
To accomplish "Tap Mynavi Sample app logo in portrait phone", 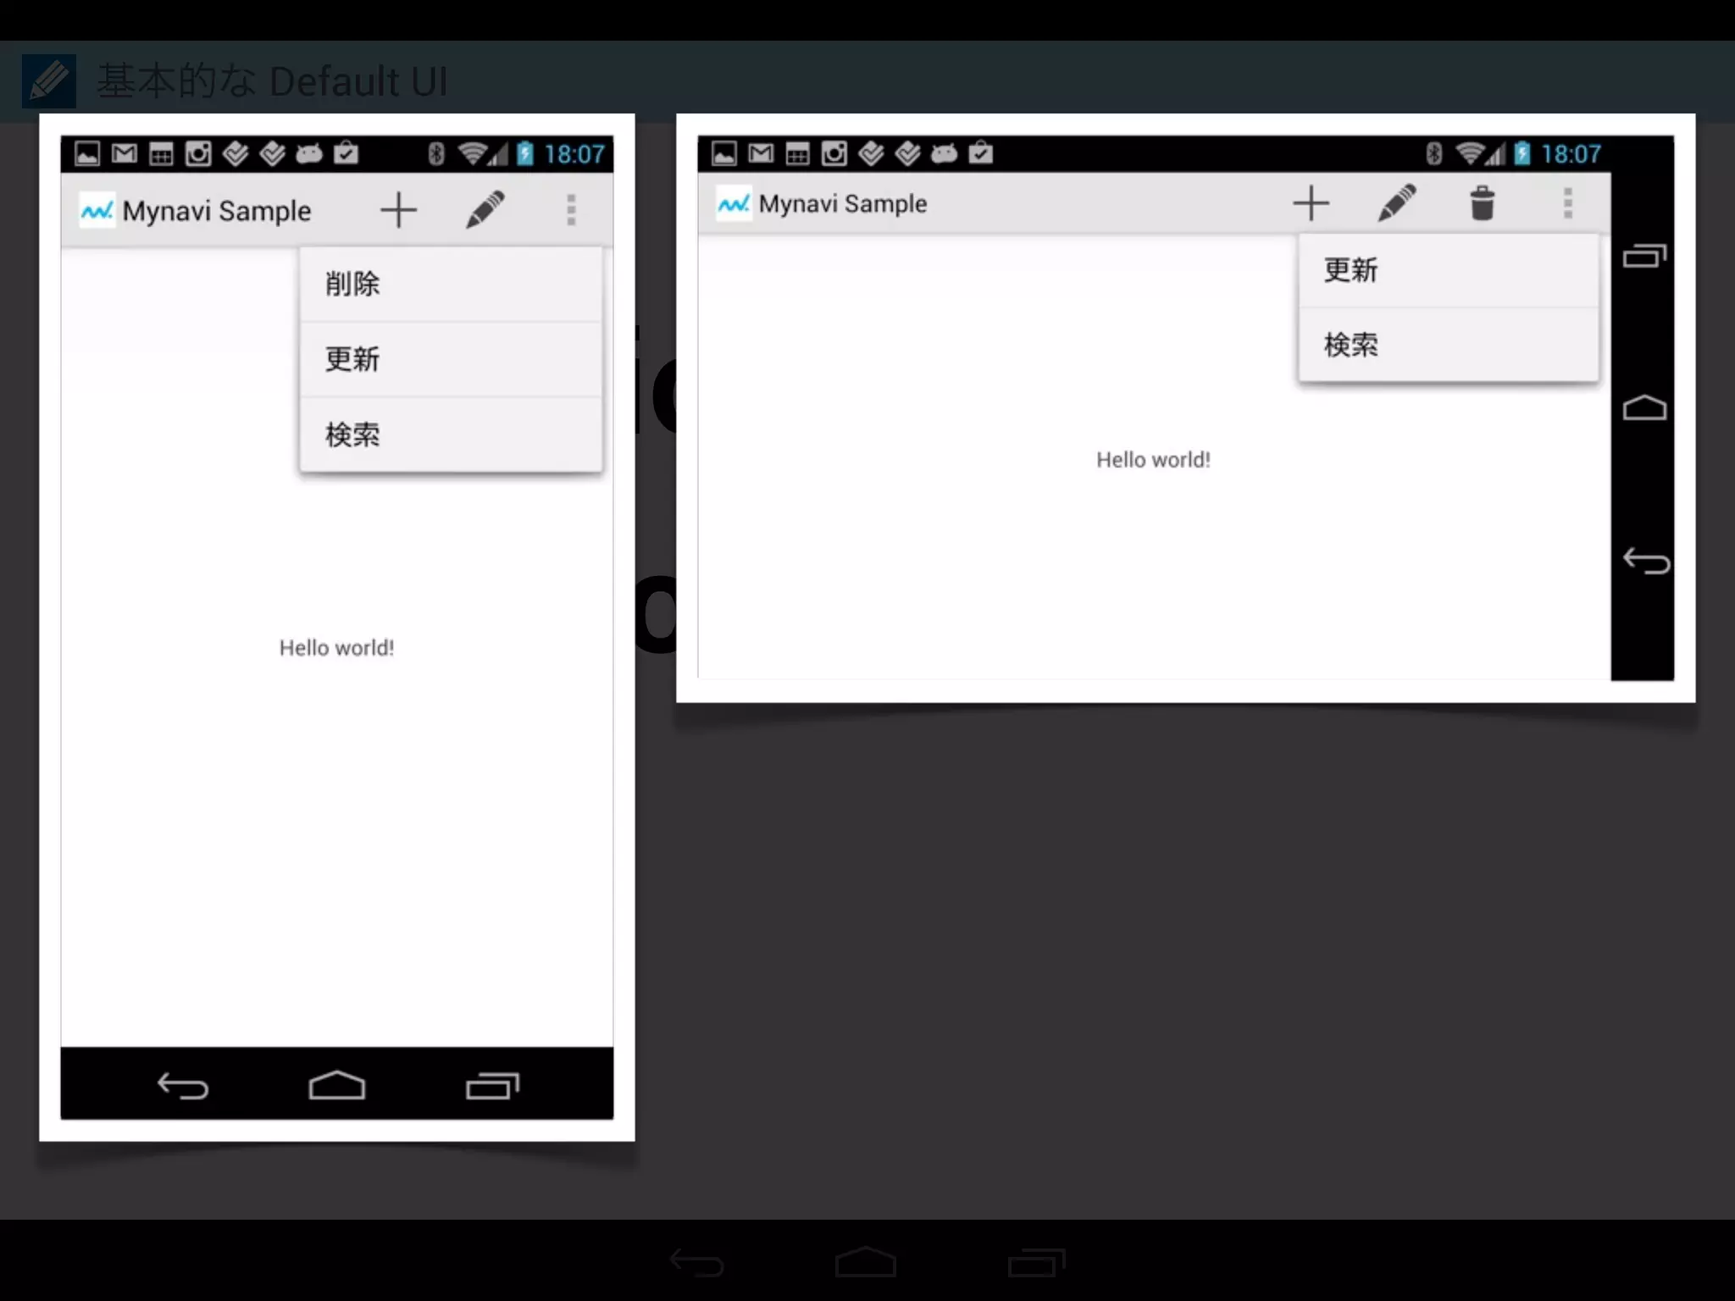I will click(97, 210).
